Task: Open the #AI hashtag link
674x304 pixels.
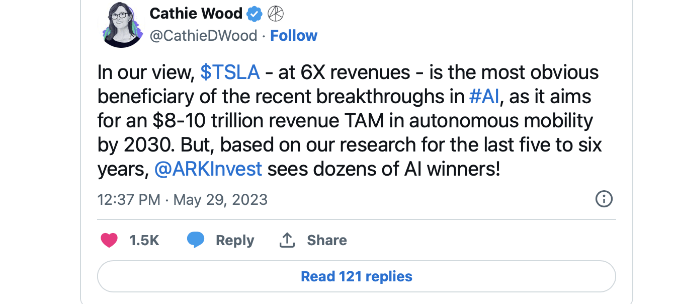Action: tap(483, 97)
